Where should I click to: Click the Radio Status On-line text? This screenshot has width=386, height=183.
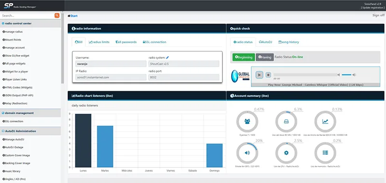click(289, 57)
